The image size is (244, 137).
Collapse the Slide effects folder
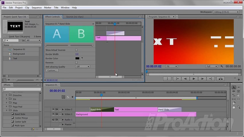click(x=7, y=110)
